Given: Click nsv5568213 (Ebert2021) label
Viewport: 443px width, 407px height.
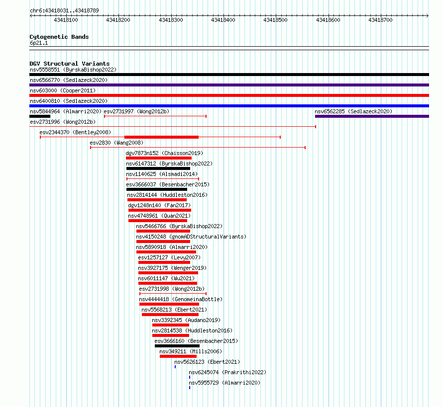Looking at the screenshot, I should pyautogui.click(x=174, y=310).
